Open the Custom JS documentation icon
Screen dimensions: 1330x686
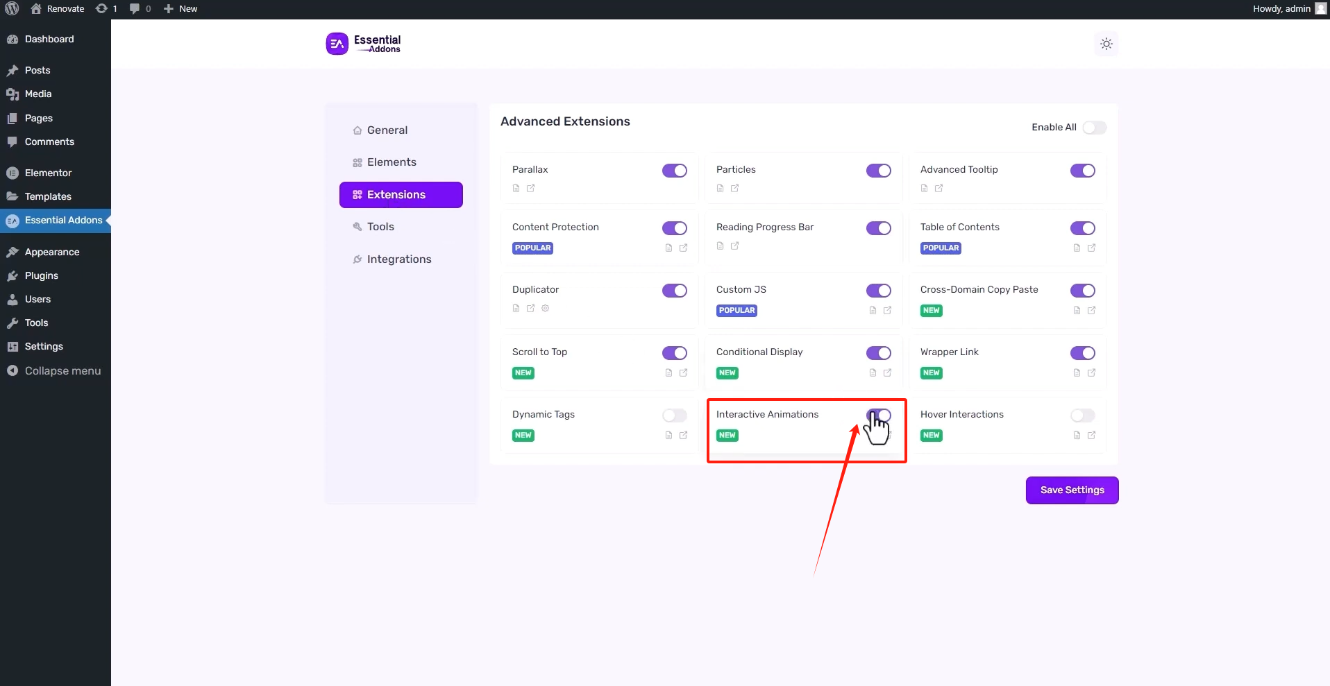(873, 311)
